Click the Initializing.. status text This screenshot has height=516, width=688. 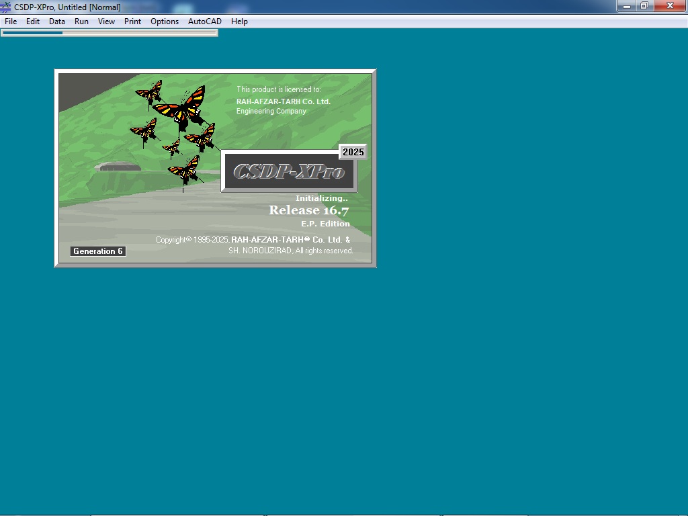[x=322, y=198]
